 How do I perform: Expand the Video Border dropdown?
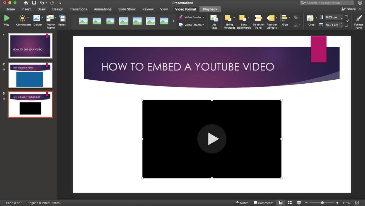coord(192,17)
